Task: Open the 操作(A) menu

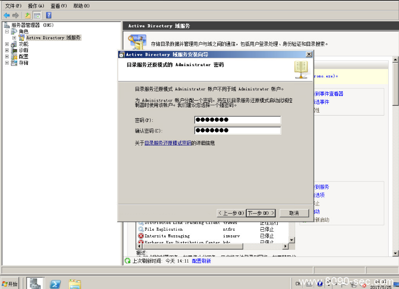Action: (36, 6)
